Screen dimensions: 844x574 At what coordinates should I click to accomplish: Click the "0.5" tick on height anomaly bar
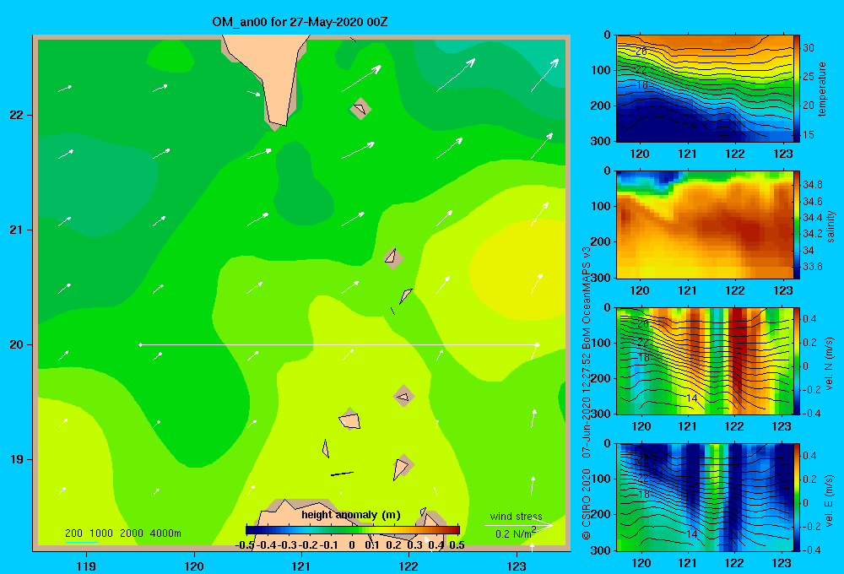(x=457, y=545)
